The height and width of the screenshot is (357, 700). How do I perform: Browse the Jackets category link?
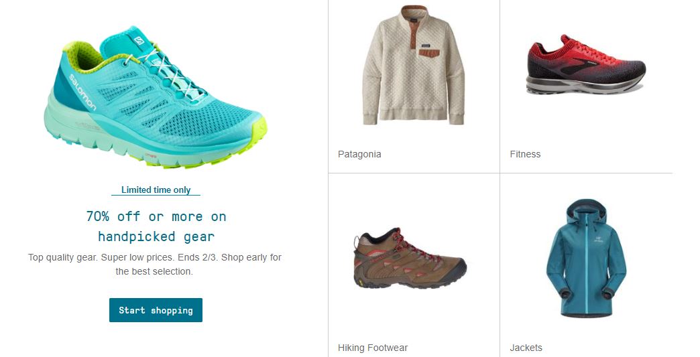coord(526,348)
